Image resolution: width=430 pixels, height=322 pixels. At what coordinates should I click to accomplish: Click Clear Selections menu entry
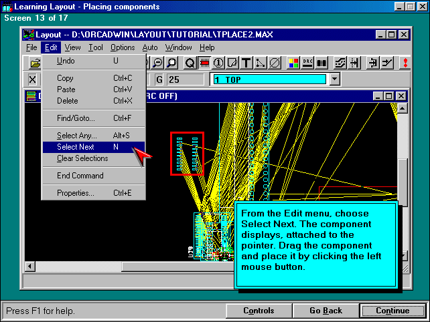(82, 158)
